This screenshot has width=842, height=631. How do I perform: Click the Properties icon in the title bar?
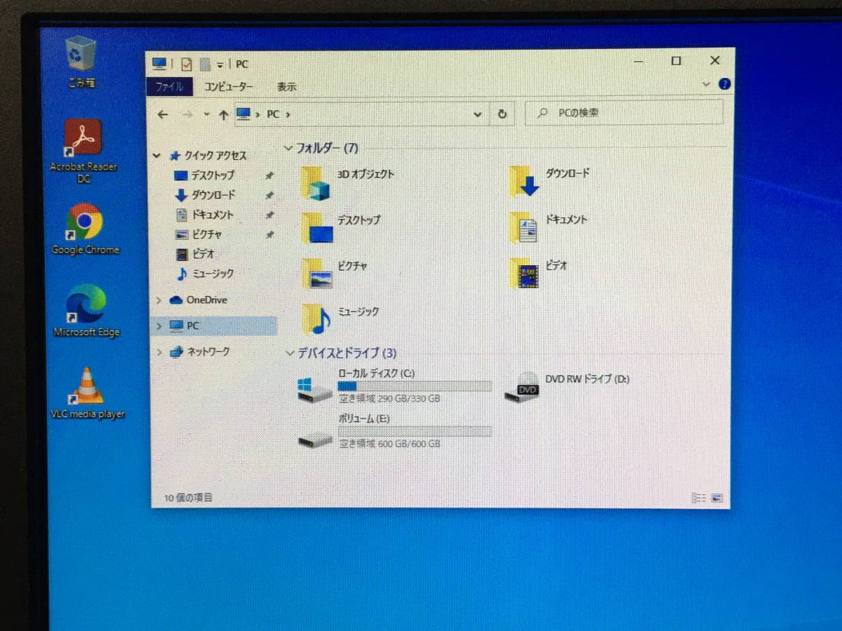(186, 65)
